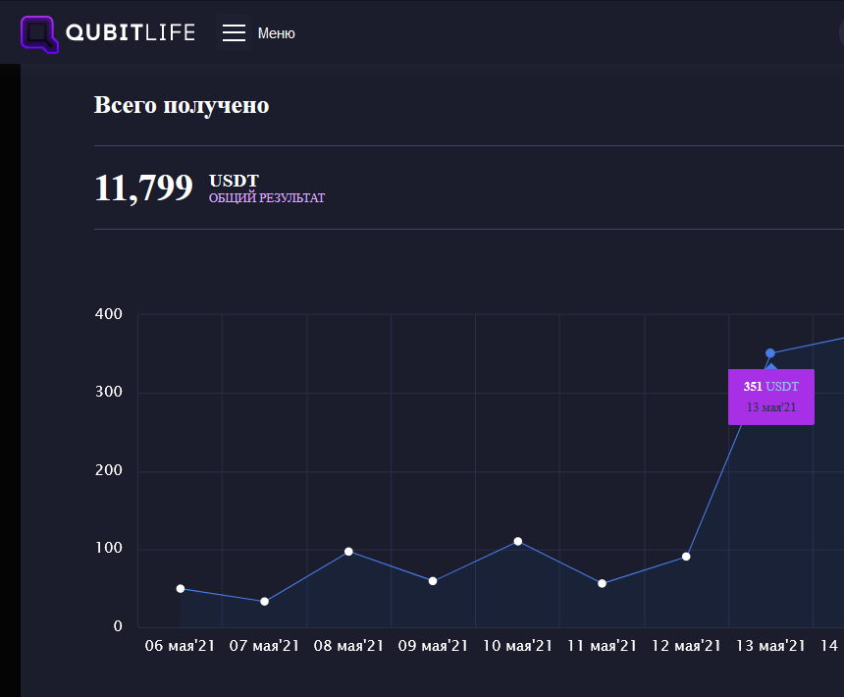
Task: Select the 06 мая'21 chart data point
Action: tap(181, 589)
